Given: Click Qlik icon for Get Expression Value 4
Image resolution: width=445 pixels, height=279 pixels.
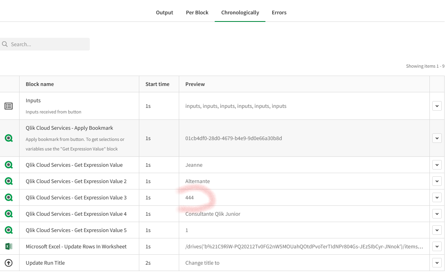Looking at the screenshot, I should 8,214.
